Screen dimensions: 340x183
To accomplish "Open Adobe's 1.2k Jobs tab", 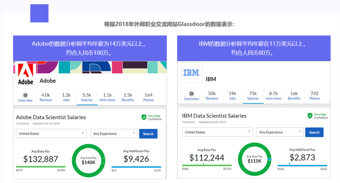I will point(66,97).
